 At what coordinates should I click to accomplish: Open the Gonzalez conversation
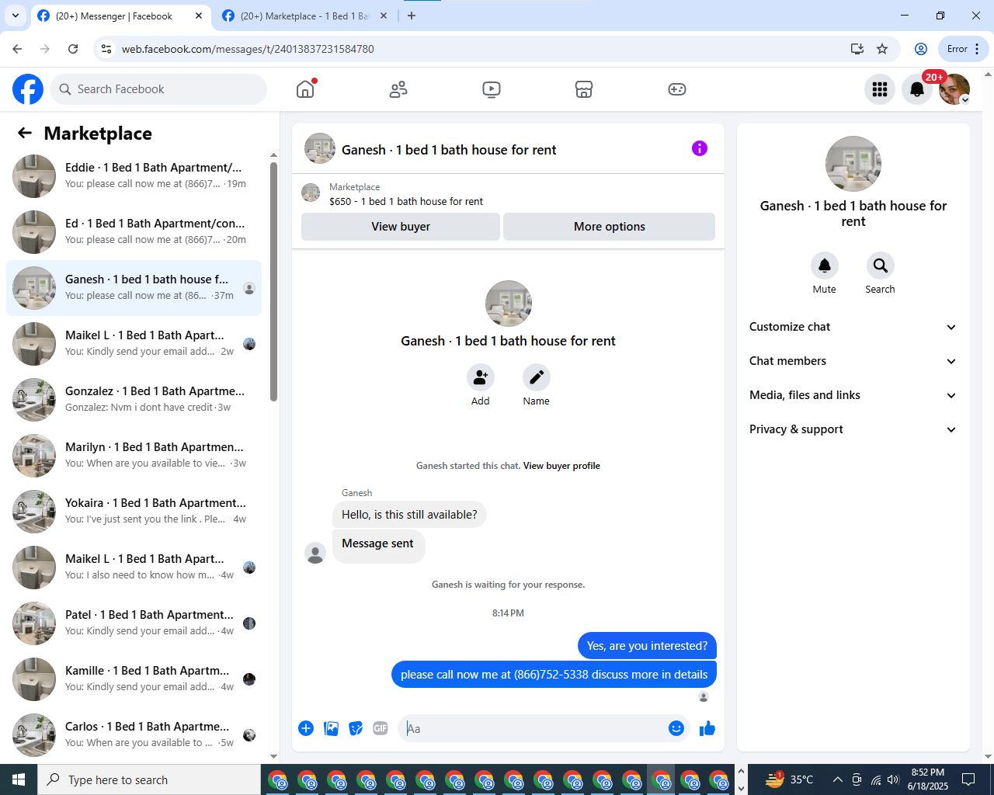point(134,399)
